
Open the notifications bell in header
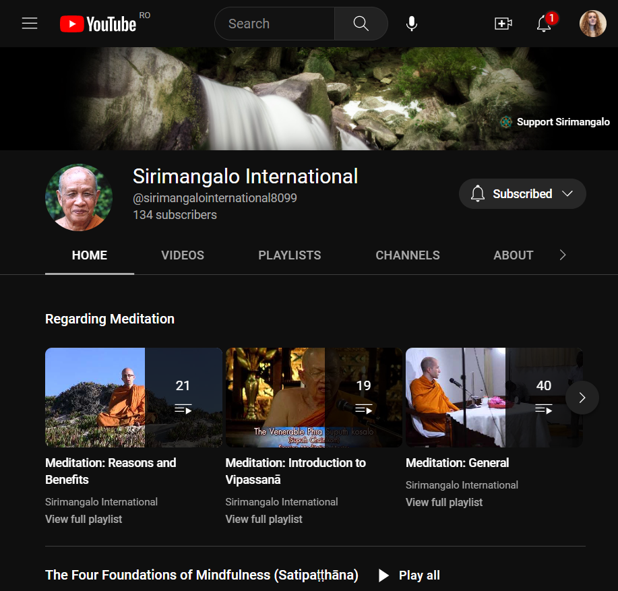[544, 24]
